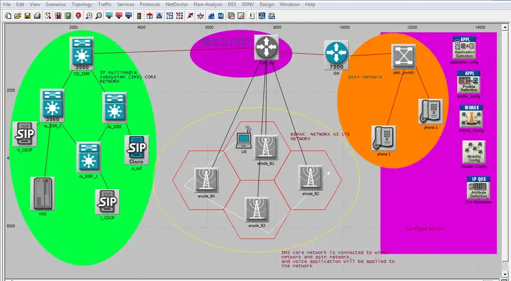Select the ASN_GW router node
The width and height of the screenshot is (511, 281).
click(x=267, y=48)
